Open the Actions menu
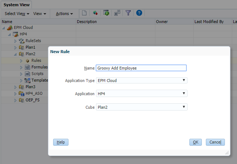The image size is (237, 164). pyautogui.click(x=64, y=14)
